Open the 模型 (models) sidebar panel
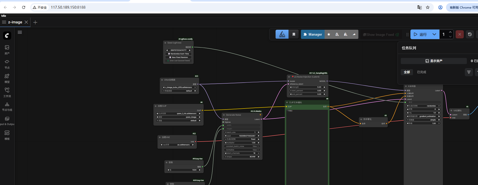 click(7, 78)
